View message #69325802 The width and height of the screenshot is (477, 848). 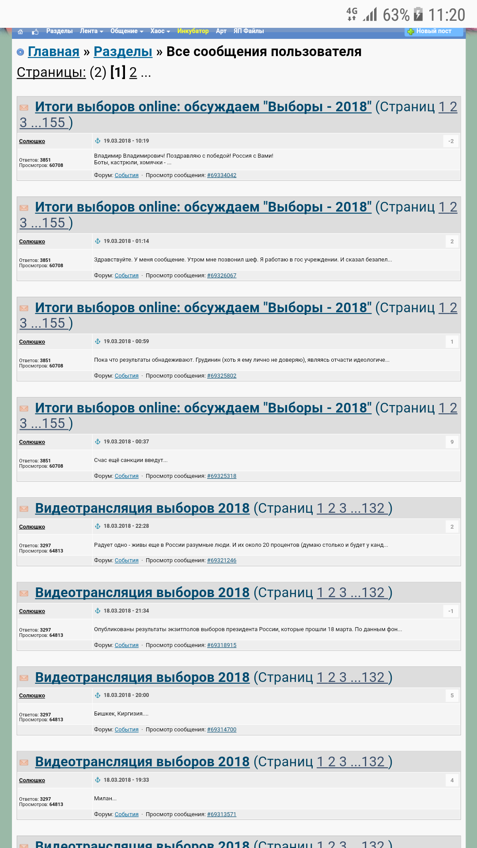[222, 376]
